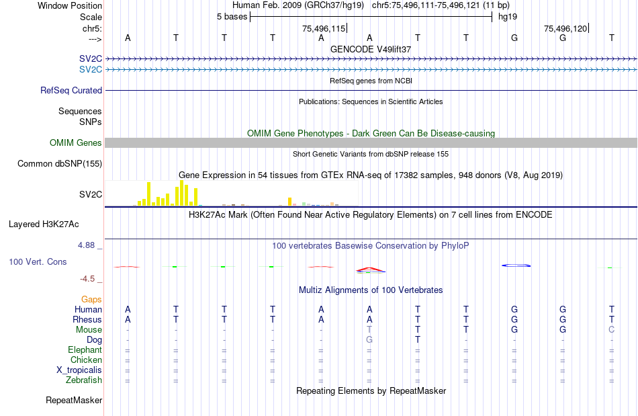Open Repeating Elements by RepeatMasker title
This screenshot has height=416, width=638.
371,391
